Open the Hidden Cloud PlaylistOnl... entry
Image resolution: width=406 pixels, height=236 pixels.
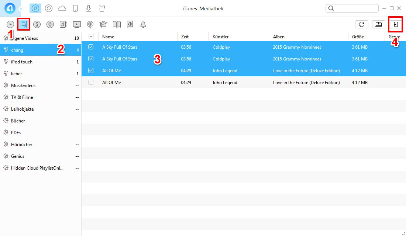point(41,168)
